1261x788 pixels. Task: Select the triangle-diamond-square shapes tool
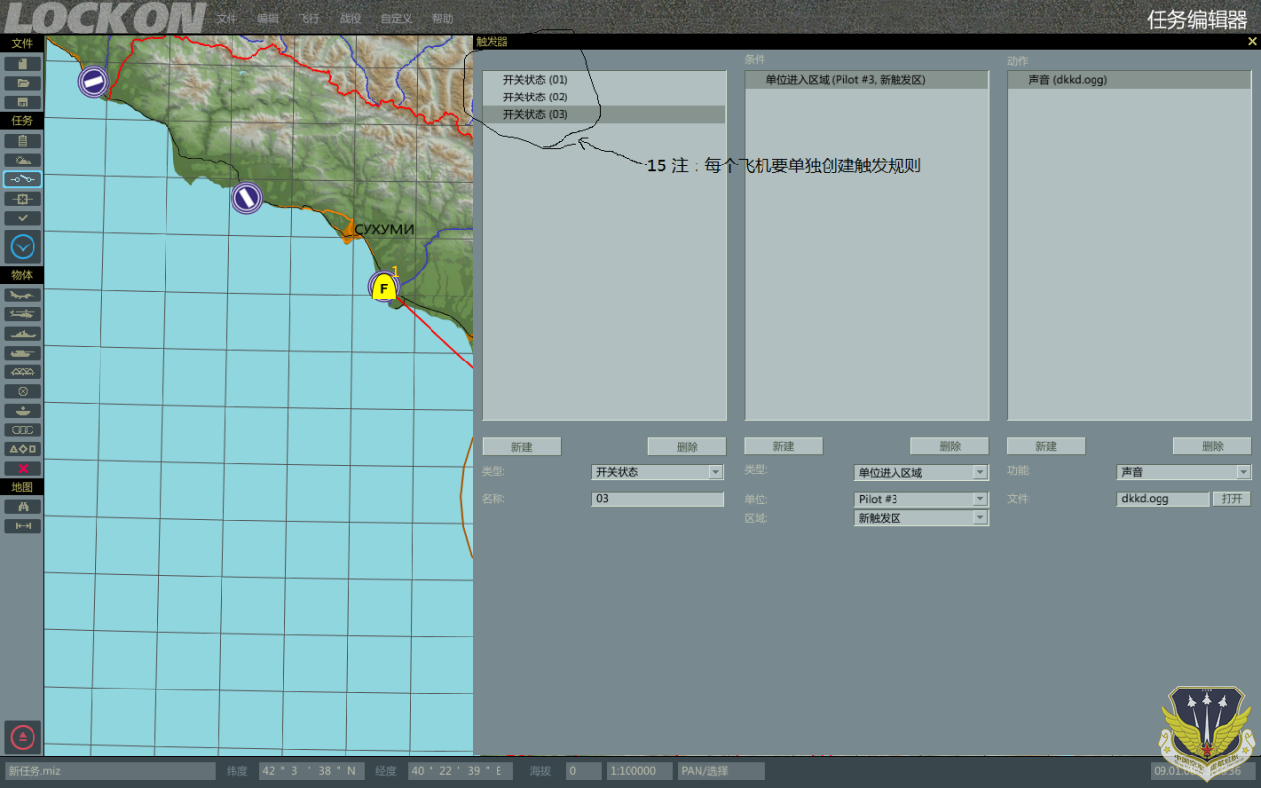23,449
